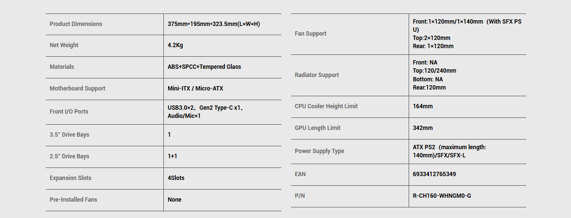Select the Product Dimensions label
Viewport: 571px width, 218px height.
pyautogui.click(x=76, y=24)
